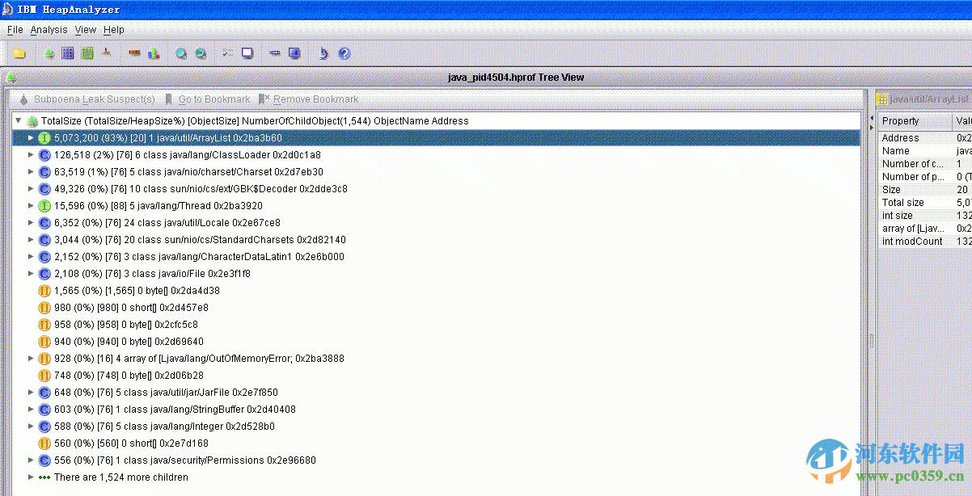Select the blue table view icon
The width and height of the screenshot is (972, 496).
(x=68, y=53)
